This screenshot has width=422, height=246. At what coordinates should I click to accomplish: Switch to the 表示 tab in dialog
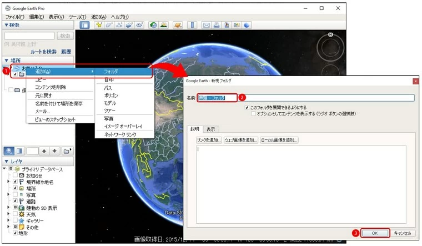[x=211, y=129]
